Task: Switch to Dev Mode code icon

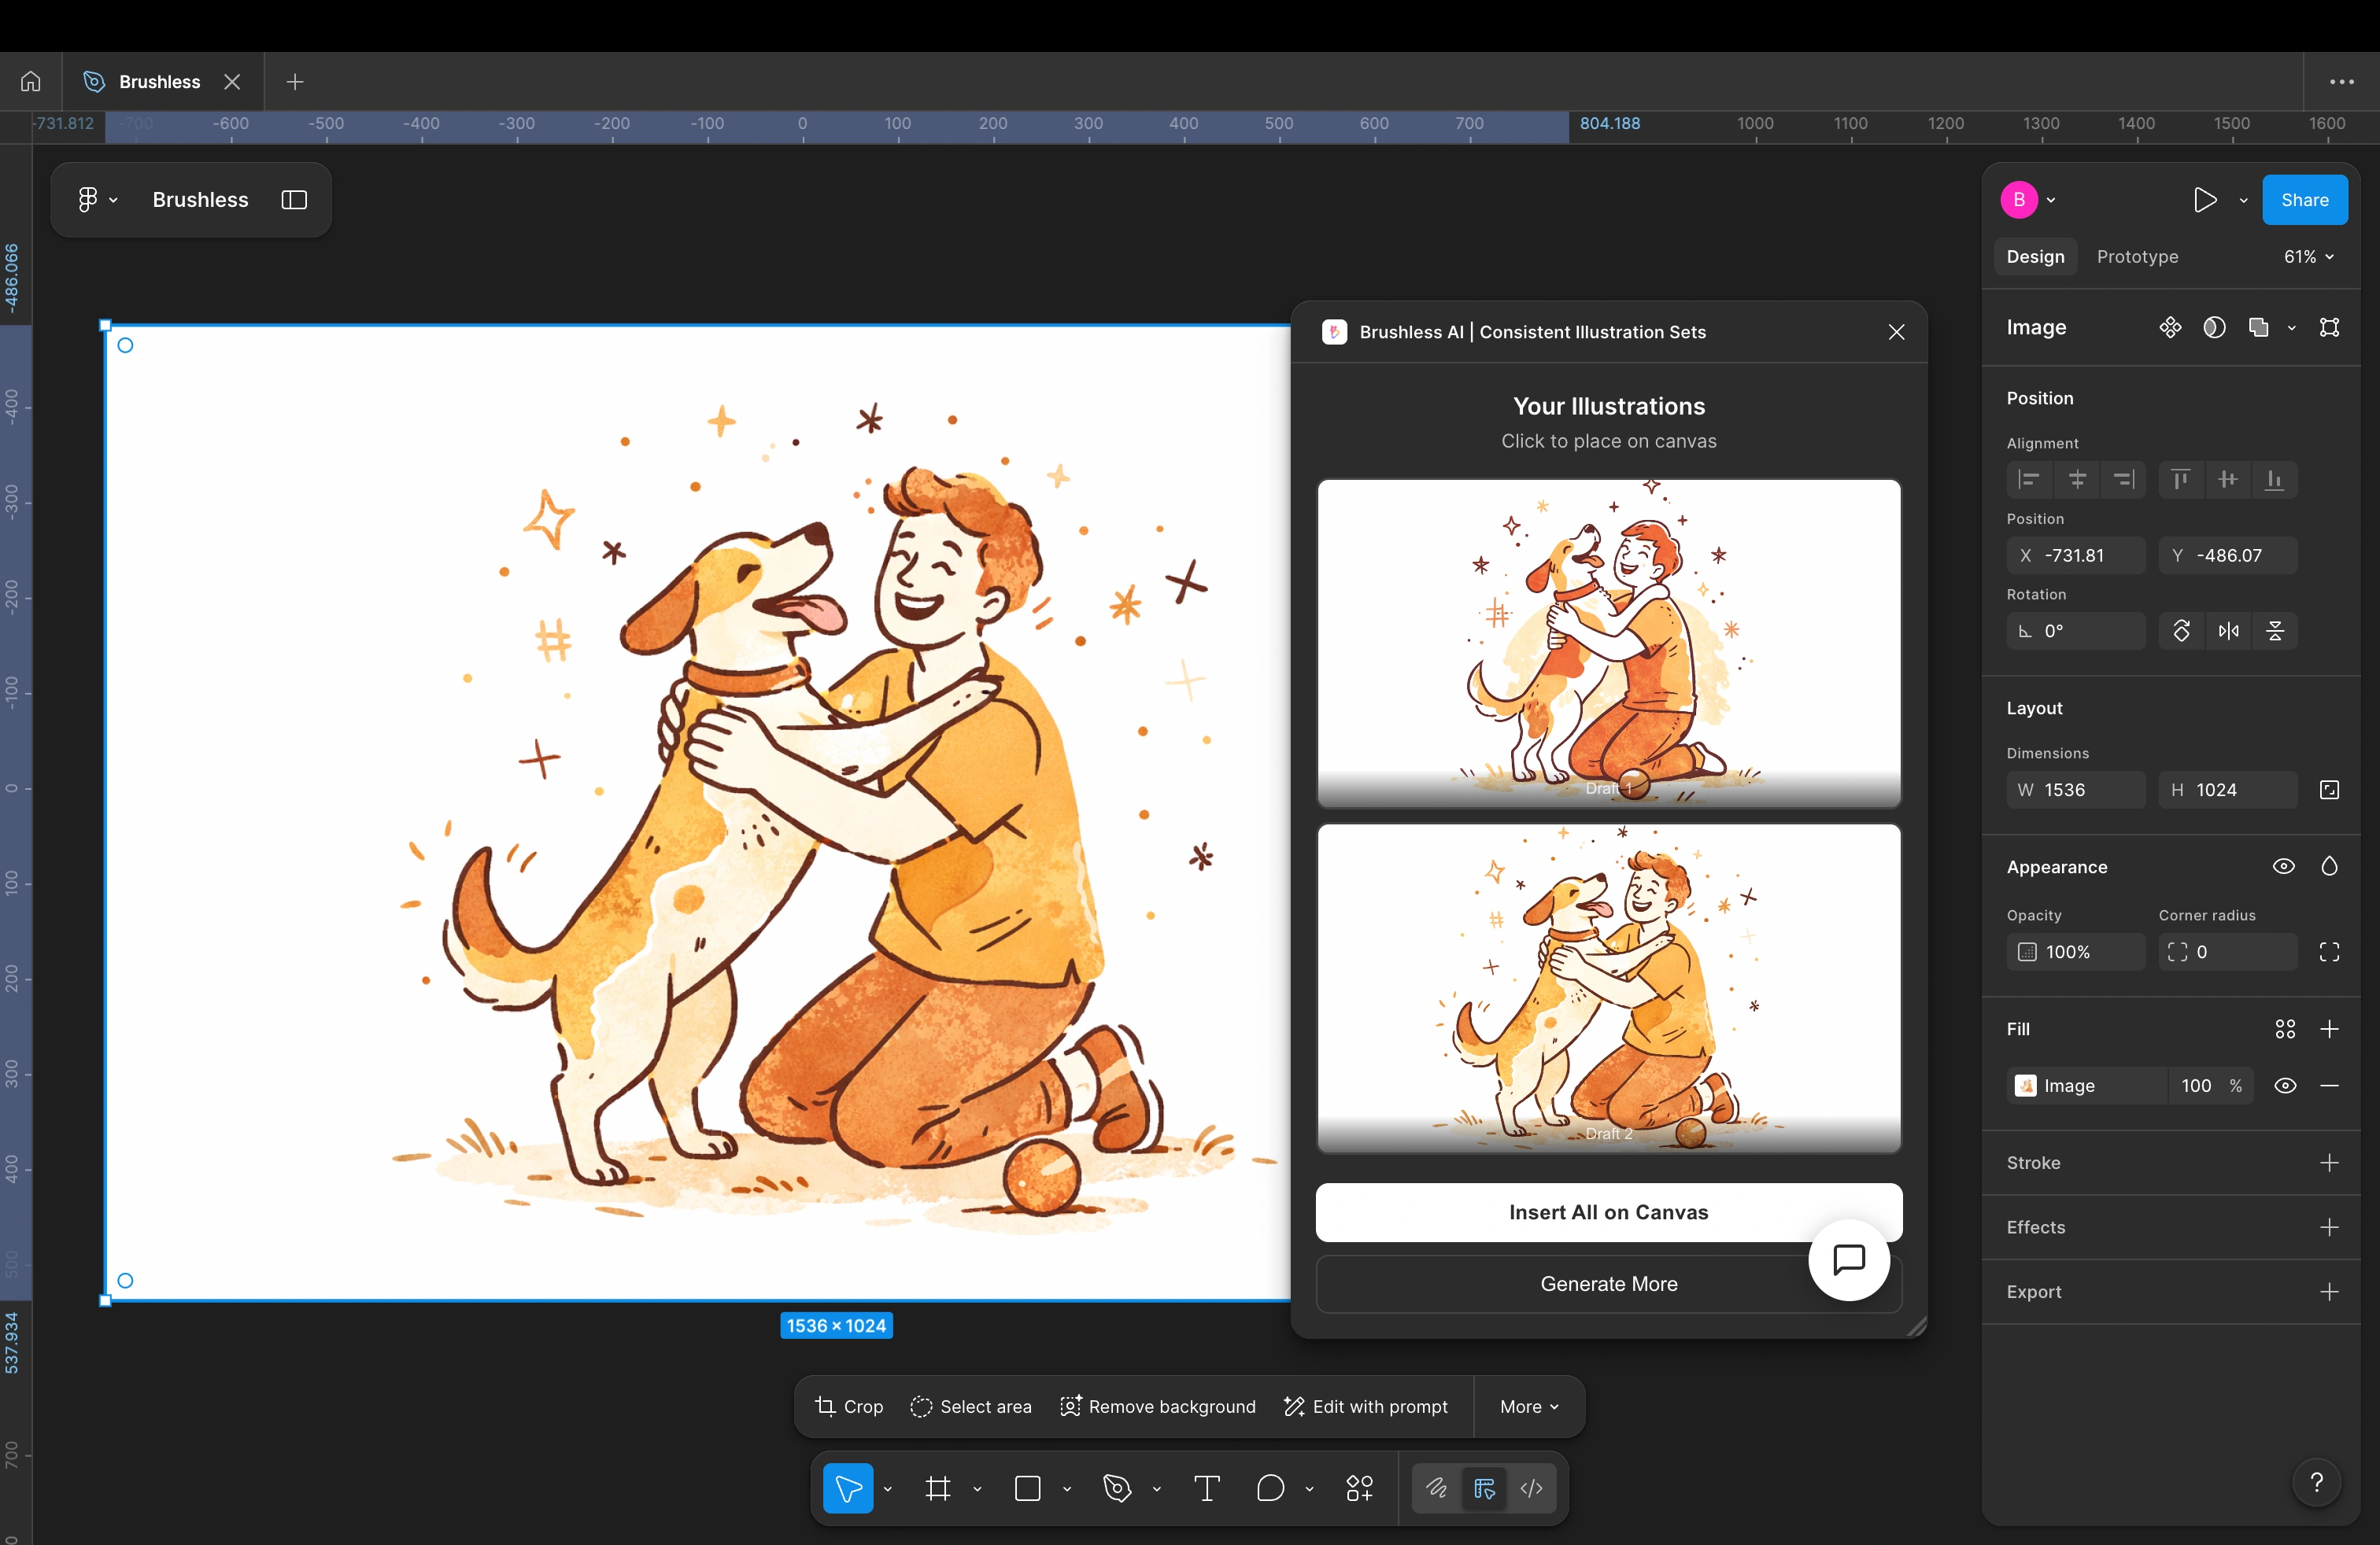Action: click(x=1531, y=1489)
